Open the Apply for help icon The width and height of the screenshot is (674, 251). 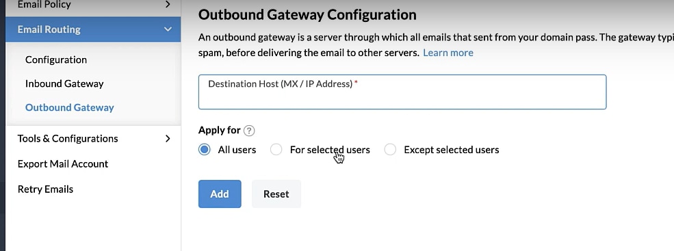(x=249, y=131)
